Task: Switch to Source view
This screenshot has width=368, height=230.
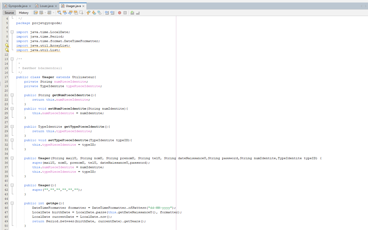Action: (x=9, y=13)
